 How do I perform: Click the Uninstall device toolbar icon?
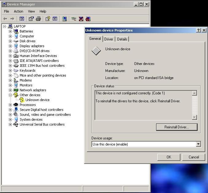click(81, 19)
